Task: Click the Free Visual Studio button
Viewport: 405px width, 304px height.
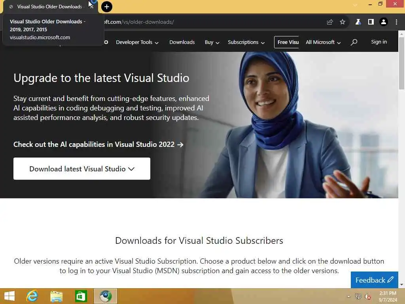Action: (x=286, y=42)
